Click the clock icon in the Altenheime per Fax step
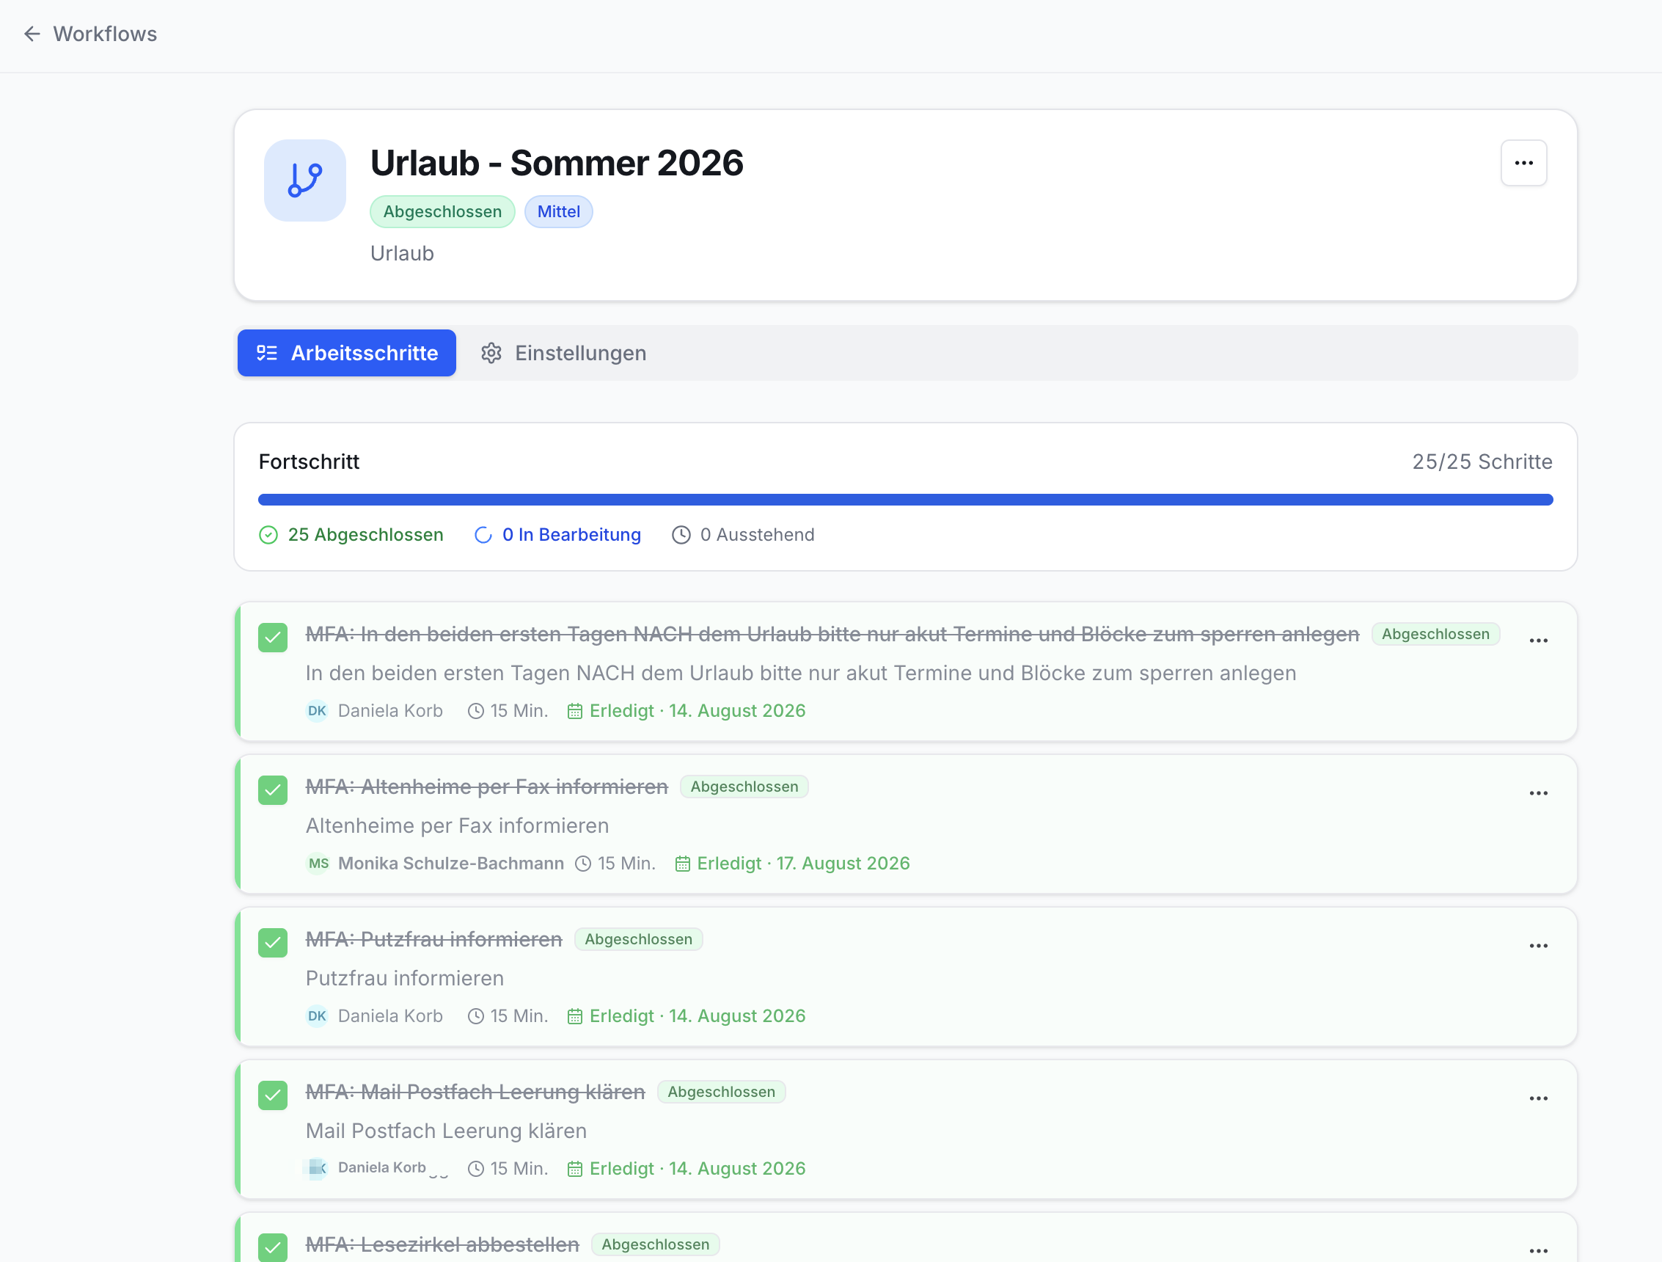This screenshot has width=1662, height=1262. 583,864
